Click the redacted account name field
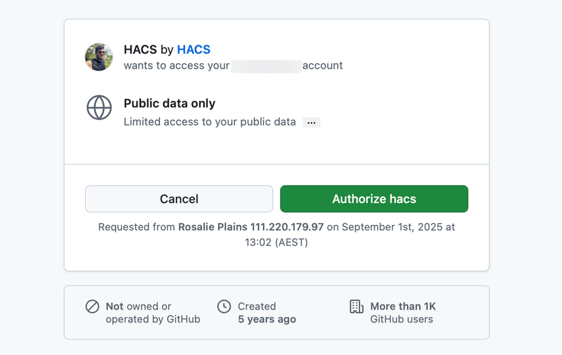The height and width of the screenshot is (355, 562). pos(266,66)
